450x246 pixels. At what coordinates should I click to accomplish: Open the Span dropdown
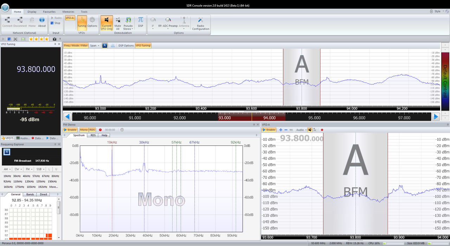pos(95,45)
